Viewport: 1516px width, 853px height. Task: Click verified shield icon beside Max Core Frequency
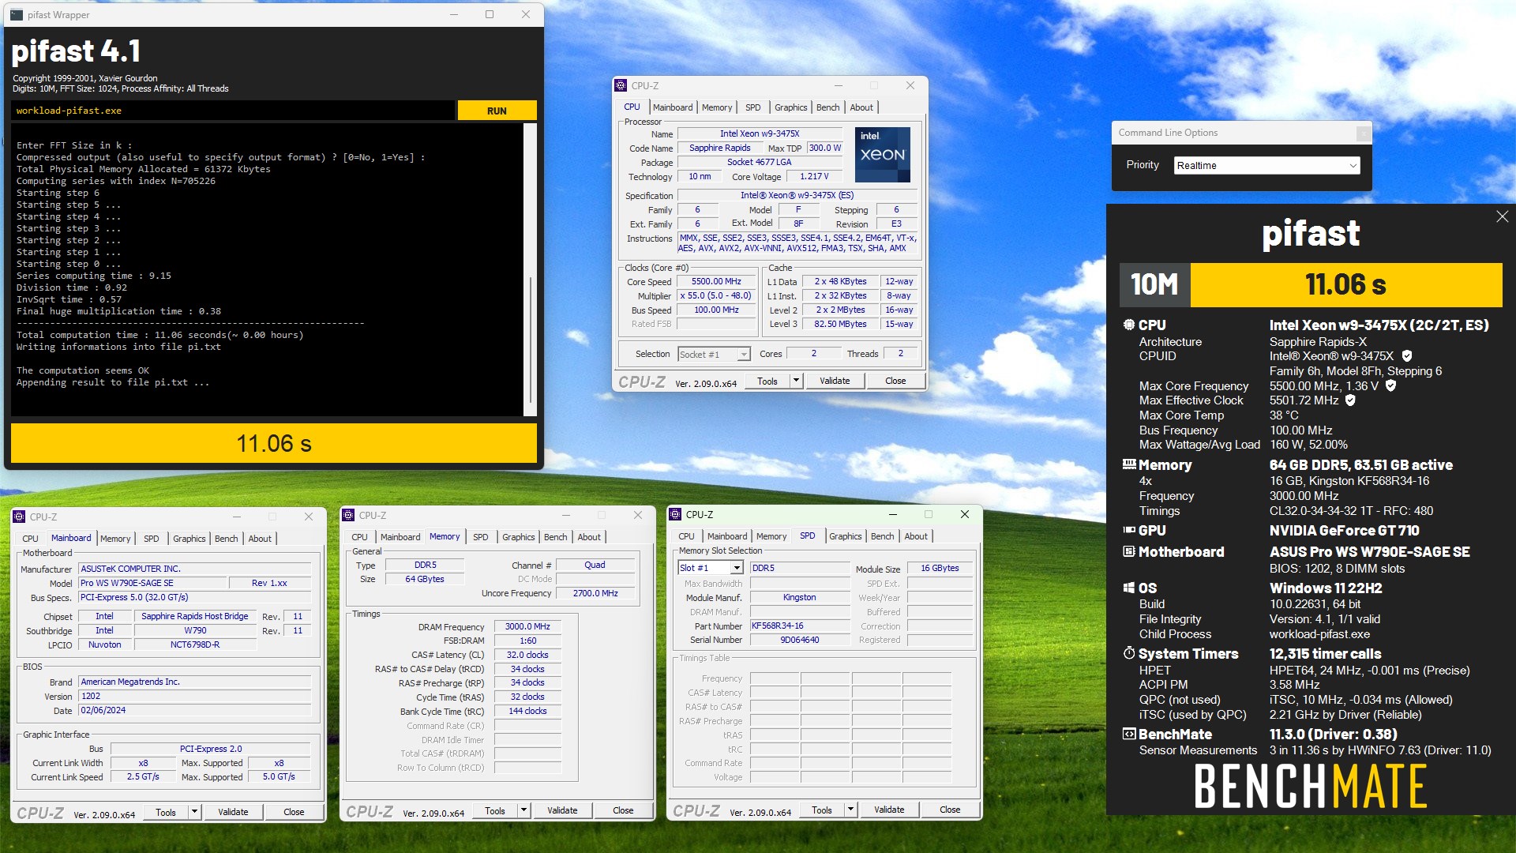point(1390,386)
